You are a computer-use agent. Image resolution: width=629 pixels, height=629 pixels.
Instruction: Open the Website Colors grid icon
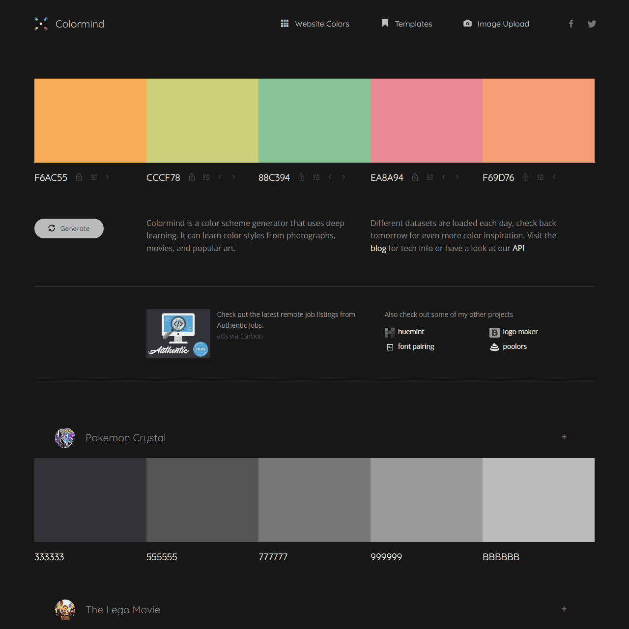coord(285,24)
